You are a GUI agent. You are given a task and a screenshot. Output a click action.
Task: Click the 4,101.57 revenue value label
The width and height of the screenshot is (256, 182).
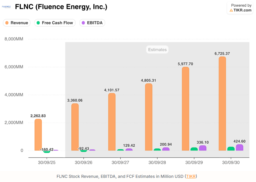pos(112,90)
